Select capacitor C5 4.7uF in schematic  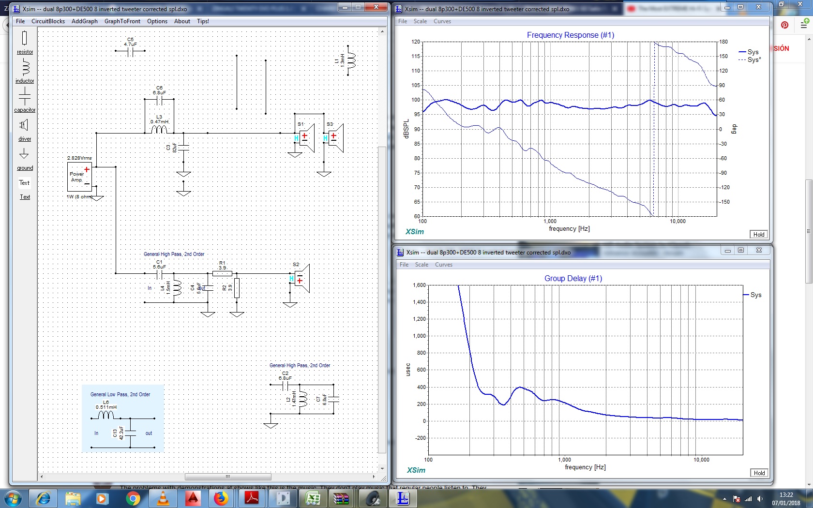click(x=130, y=48)
